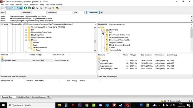Toggle the remote directory tree display
Screen dimensions: 193x108
pyautogui.click(x=17, y=8)
